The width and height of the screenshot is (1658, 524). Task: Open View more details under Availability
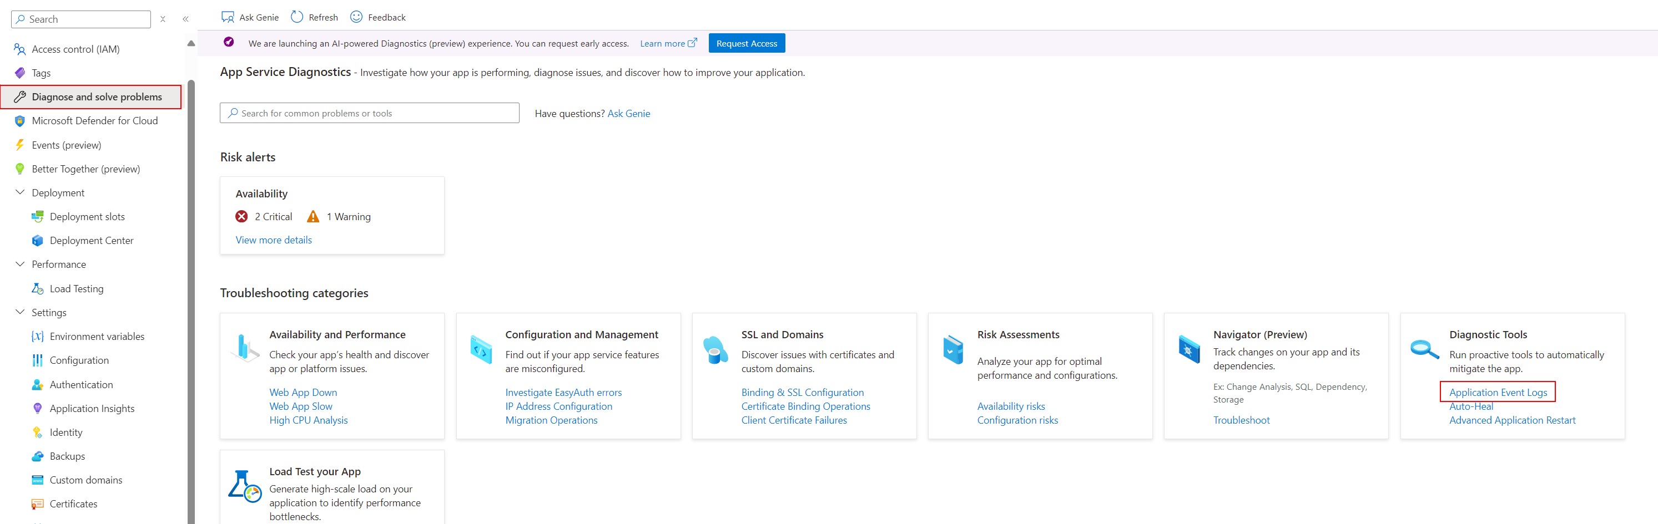[274, 240]
